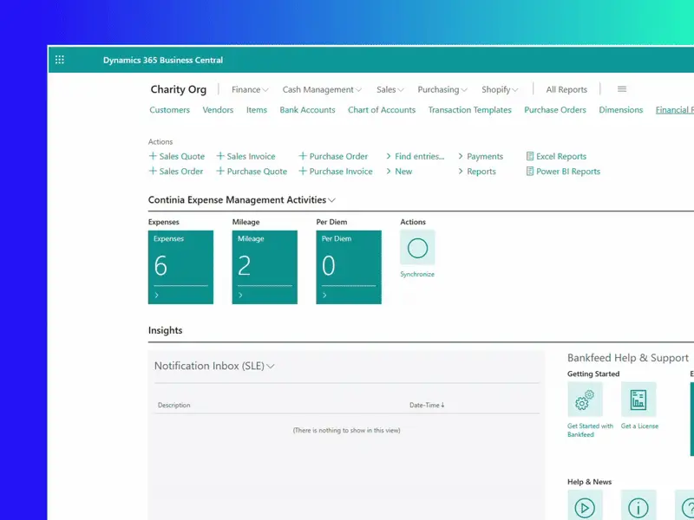Click the Get a License icon
Viewport: 694px width, 520px height.
(638, 400)
